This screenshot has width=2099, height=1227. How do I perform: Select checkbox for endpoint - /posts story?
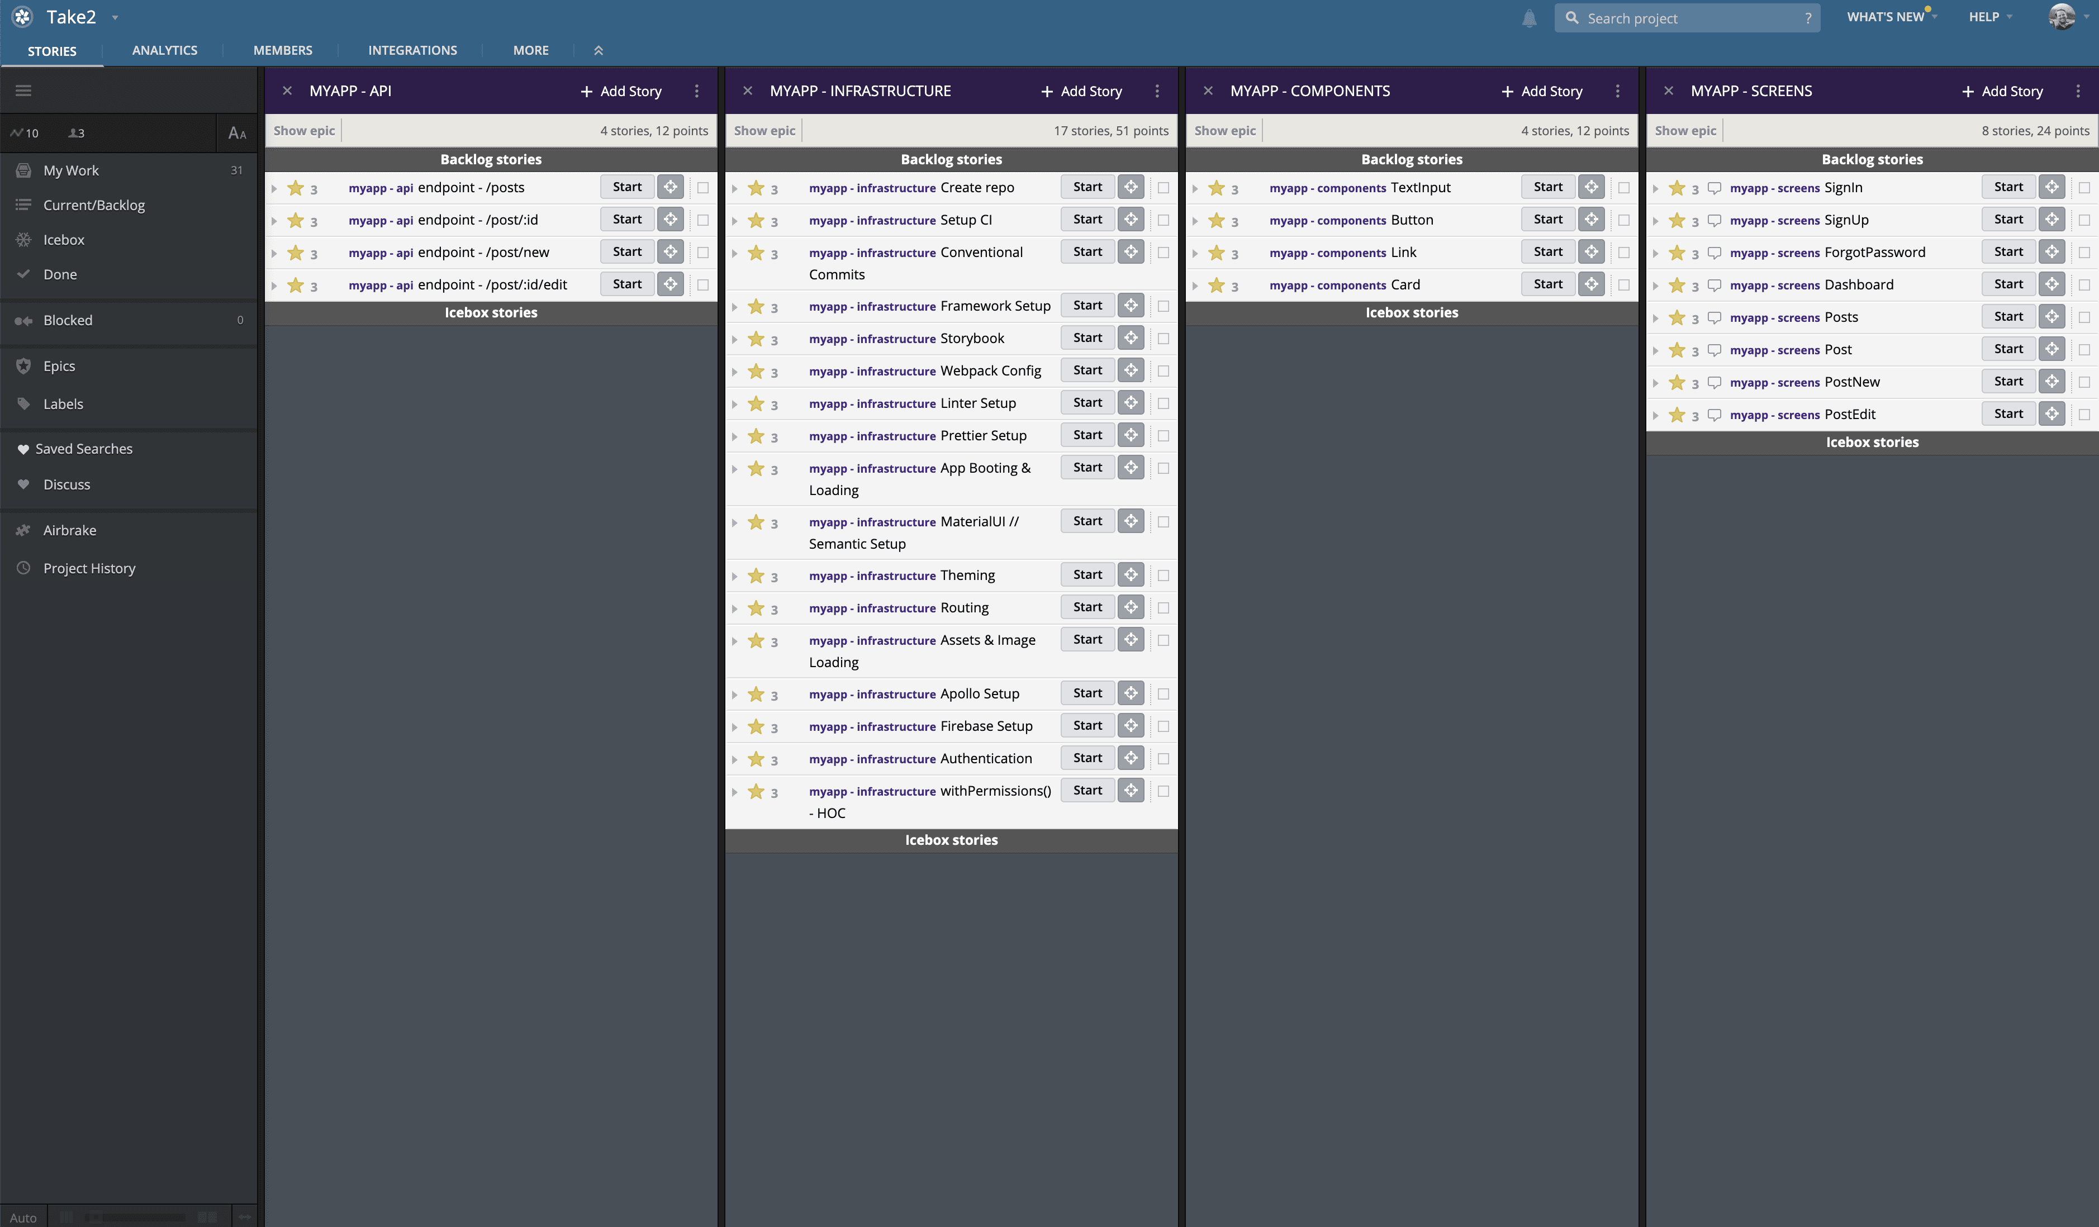(703, 187)
